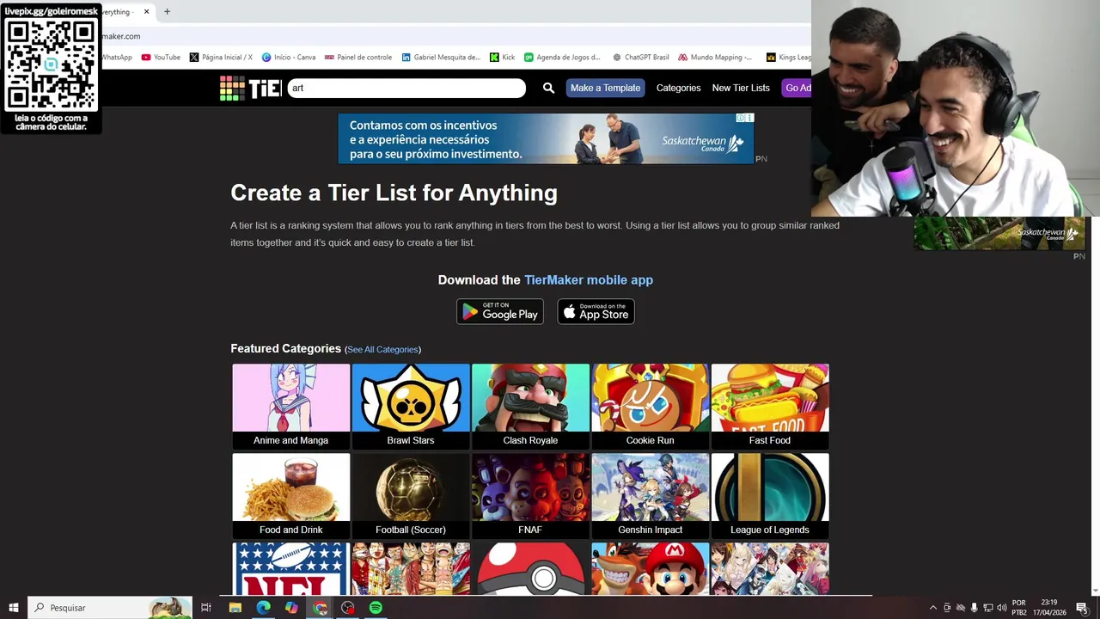
Task: Click the microphone tray icon
Action: (x=974, y=608)
